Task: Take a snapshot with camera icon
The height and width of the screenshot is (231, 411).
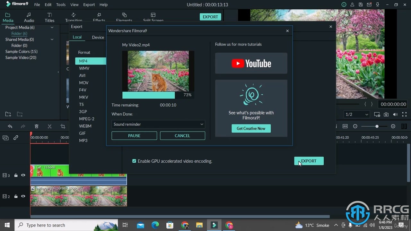Action: click(386, 115)
